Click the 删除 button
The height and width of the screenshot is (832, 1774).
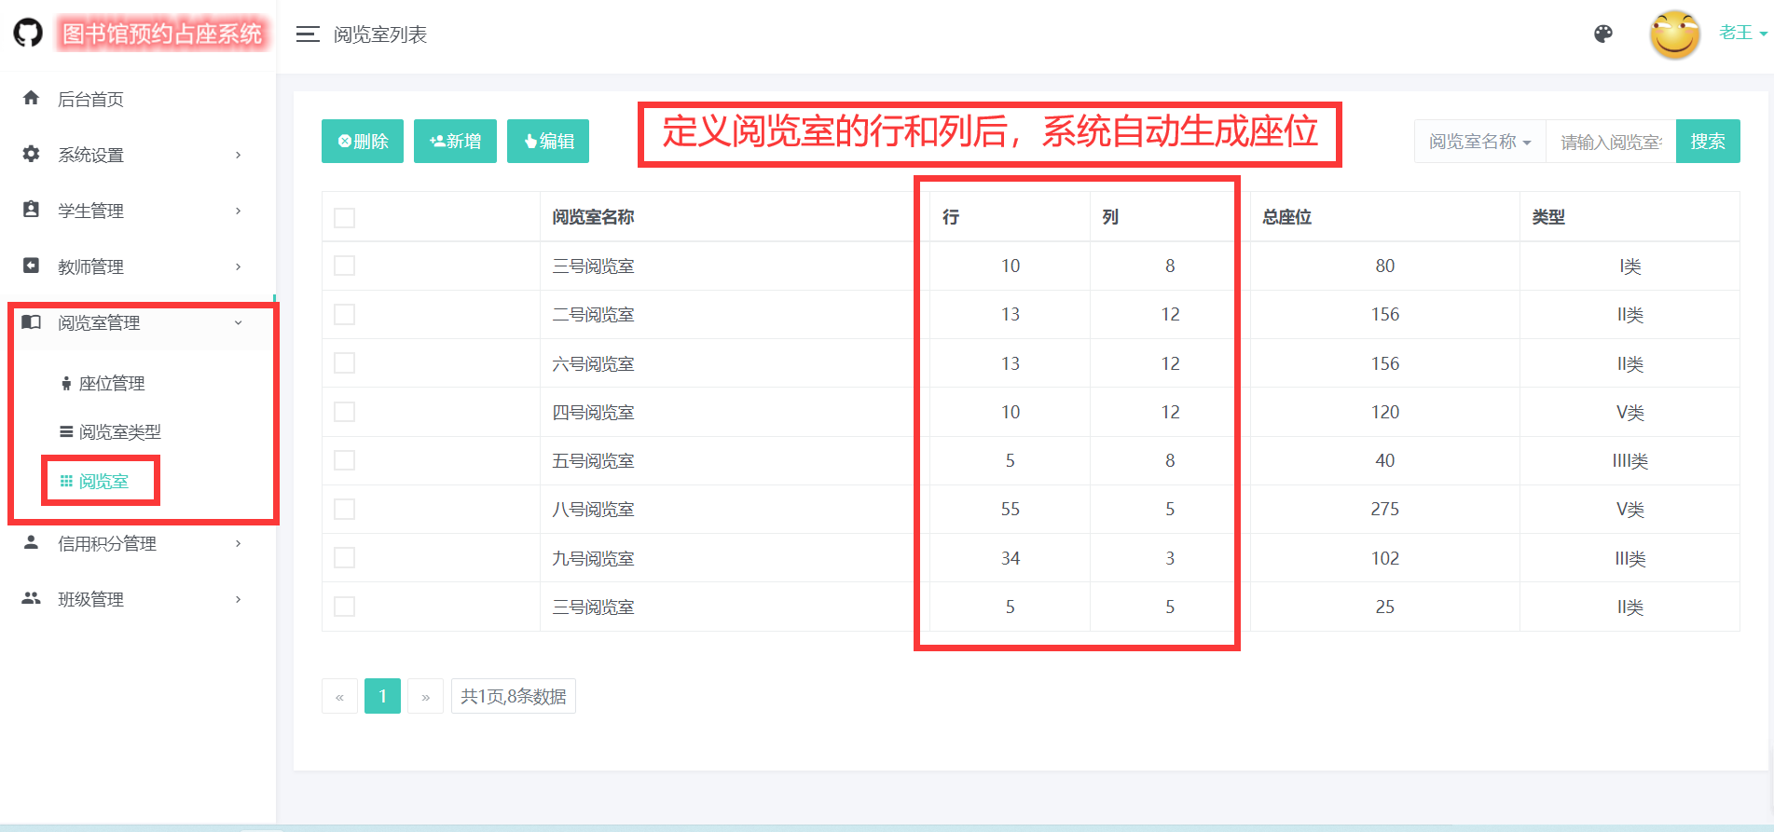[363, 141]
